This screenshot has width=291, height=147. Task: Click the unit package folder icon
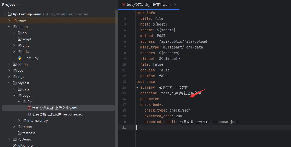click(x=20, y=45)
